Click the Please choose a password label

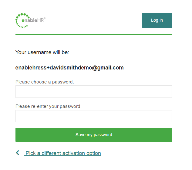pos(45,82)
